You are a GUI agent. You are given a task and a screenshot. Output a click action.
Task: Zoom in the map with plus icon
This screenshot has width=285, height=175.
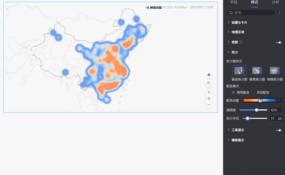tap(209, 92)
